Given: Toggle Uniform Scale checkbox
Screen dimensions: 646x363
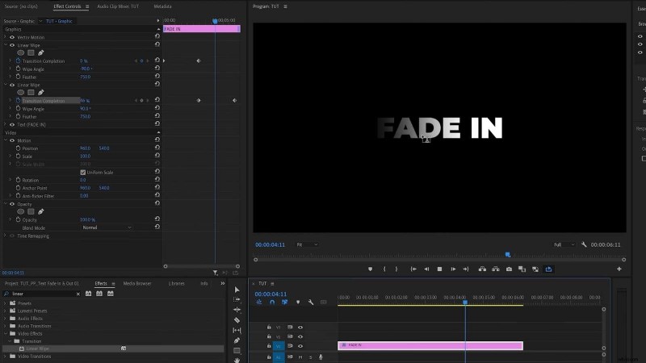Looking at the screenshot, I should (x=83, y=173).
